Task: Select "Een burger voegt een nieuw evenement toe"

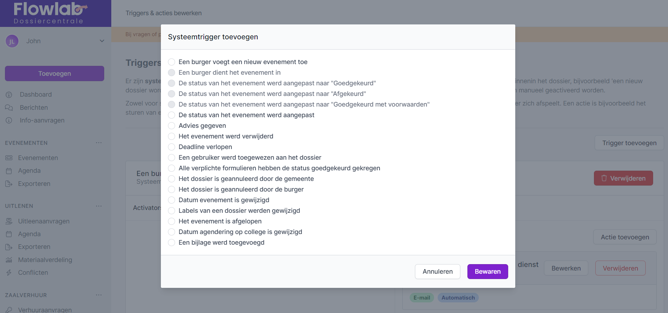Action: (172, 62)
